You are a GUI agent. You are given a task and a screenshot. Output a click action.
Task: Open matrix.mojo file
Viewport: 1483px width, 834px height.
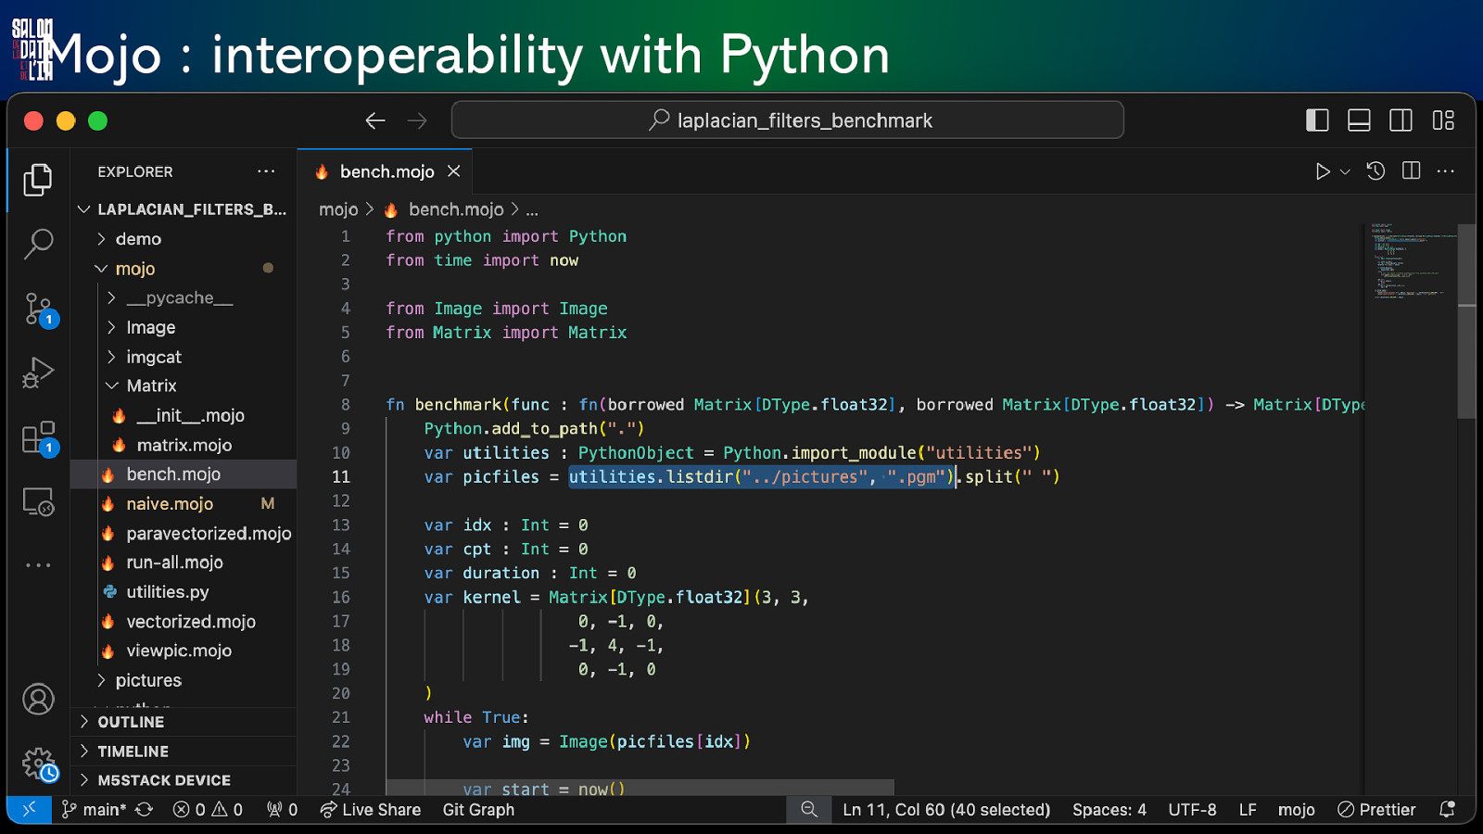coord(184,445)
